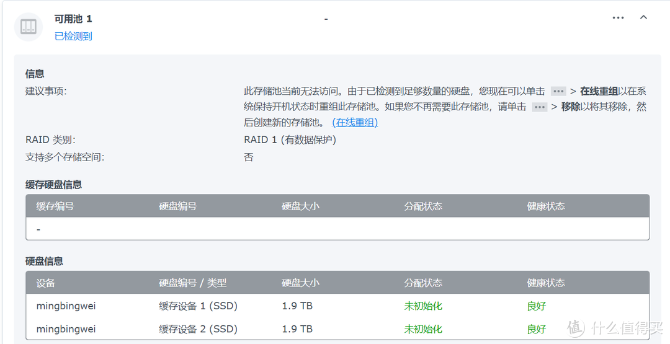Click the 硬盘编号 / 类型 column header
This screenshot has height=344, width=670.
(193, 283)
